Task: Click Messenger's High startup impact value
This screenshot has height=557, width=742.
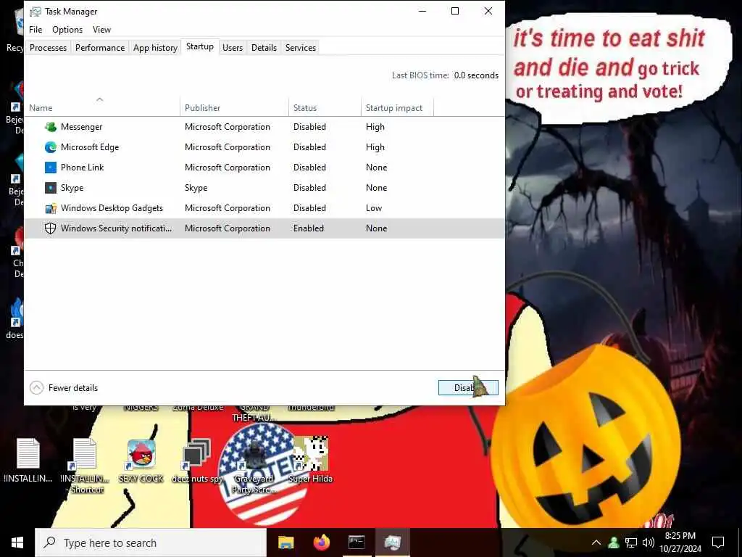Action: click(375, 126)
